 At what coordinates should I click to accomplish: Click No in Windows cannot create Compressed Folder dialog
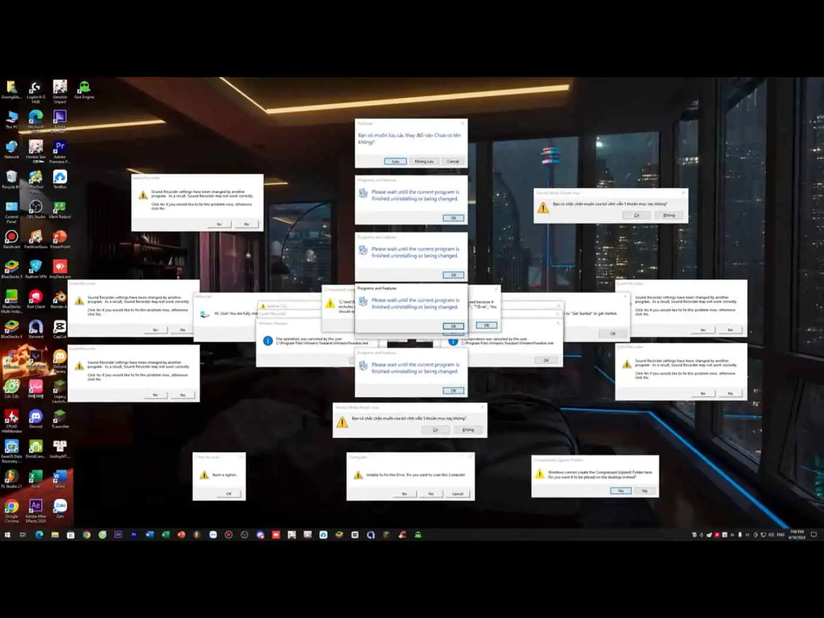pyautogui.click(x=644, y=491)
